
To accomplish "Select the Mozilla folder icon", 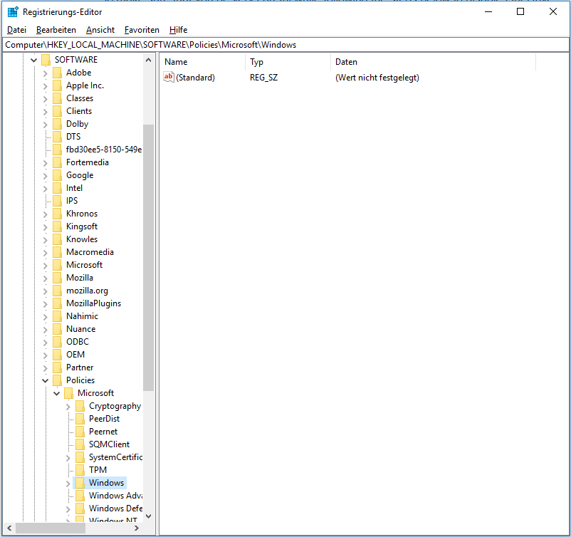I will (x=57, y=278).
